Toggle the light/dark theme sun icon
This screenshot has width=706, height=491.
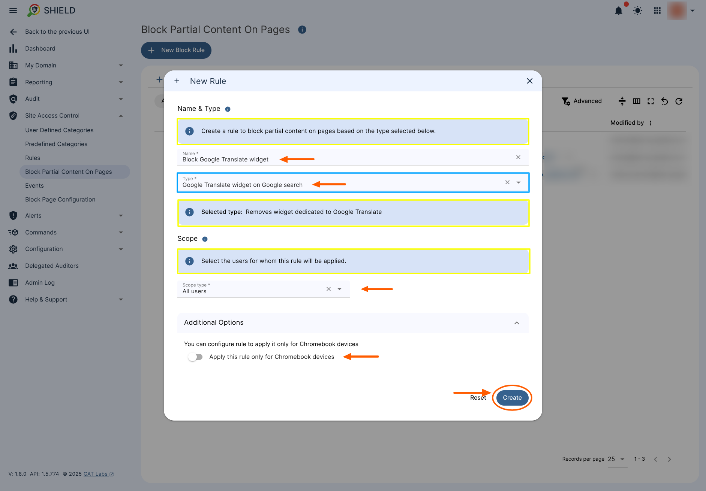tap(638, 10)
